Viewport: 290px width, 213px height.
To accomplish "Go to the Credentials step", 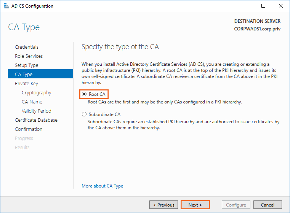I will 27,47.
